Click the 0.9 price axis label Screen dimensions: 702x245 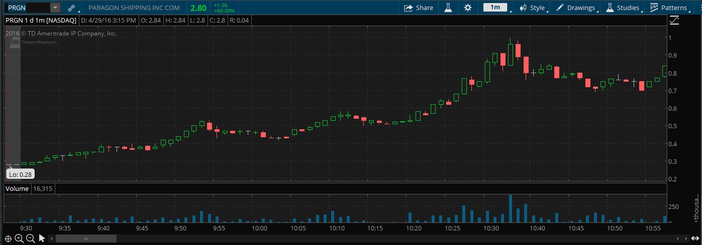(x=673, y=55)
